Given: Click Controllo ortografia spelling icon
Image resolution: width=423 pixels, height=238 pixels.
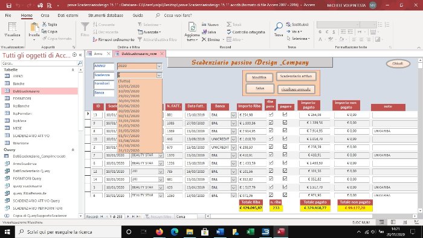Looking at the screenshot, I should click(x=229, y=32).
